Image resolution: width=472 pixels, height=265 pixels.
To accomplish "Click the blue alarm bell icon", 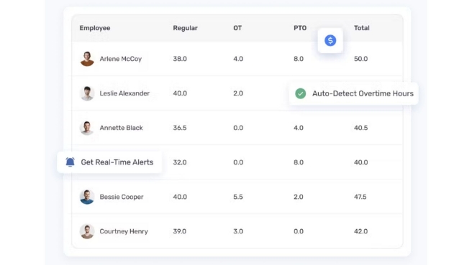I will (70, 162).
